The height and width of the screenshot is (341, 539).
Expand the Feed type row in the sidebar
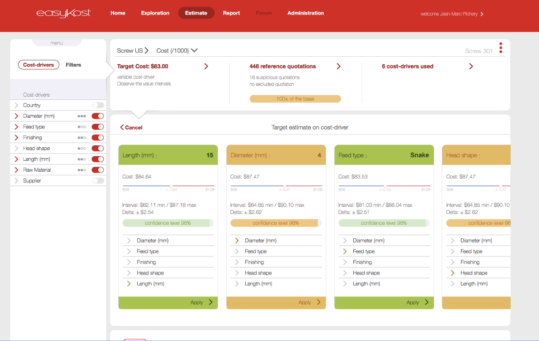[x=16, y=127]
